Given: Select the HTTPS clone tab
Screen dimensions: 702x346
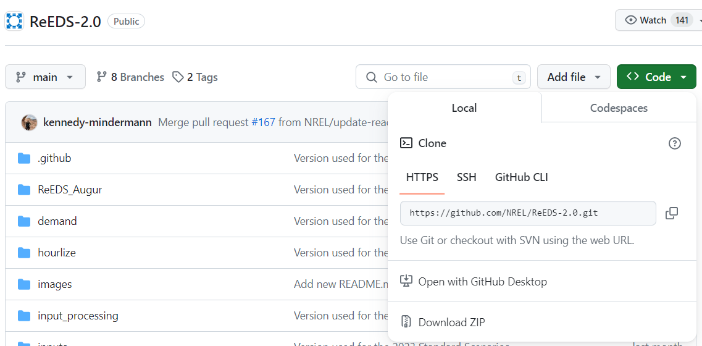Looking at the screenshot, I should [x=422, y=177].
